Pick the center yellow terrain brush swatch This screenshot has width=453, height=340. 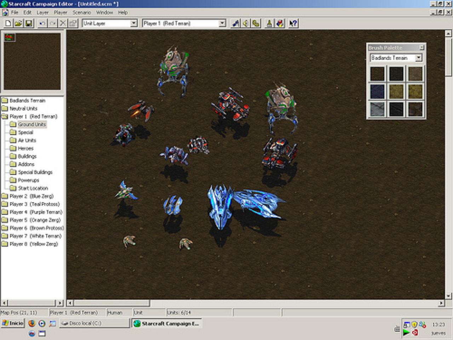pyautogui.click(x=396, y=91)
